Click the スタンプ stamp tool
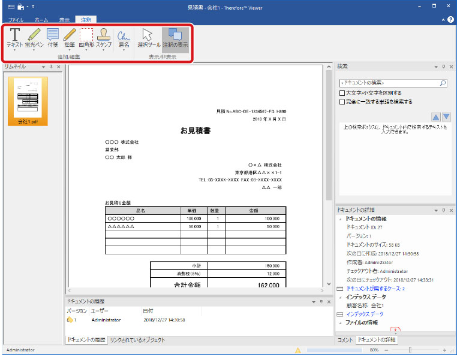457x355 pixels. 104,37
